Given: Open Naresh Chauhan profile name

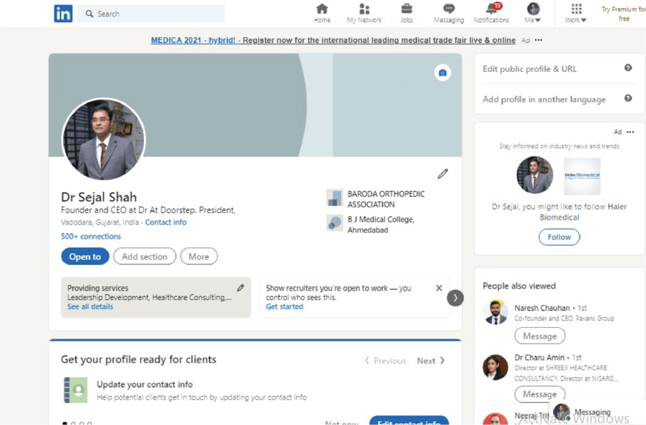Looking at the screenshot, I should click(x=542, y=308).
